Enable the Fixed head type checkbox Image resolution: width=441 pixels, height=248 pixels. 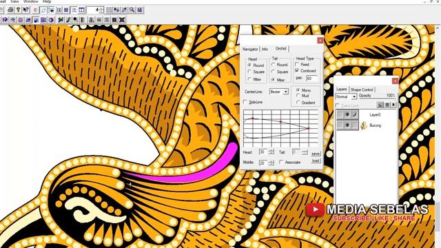tap(297, 64)
